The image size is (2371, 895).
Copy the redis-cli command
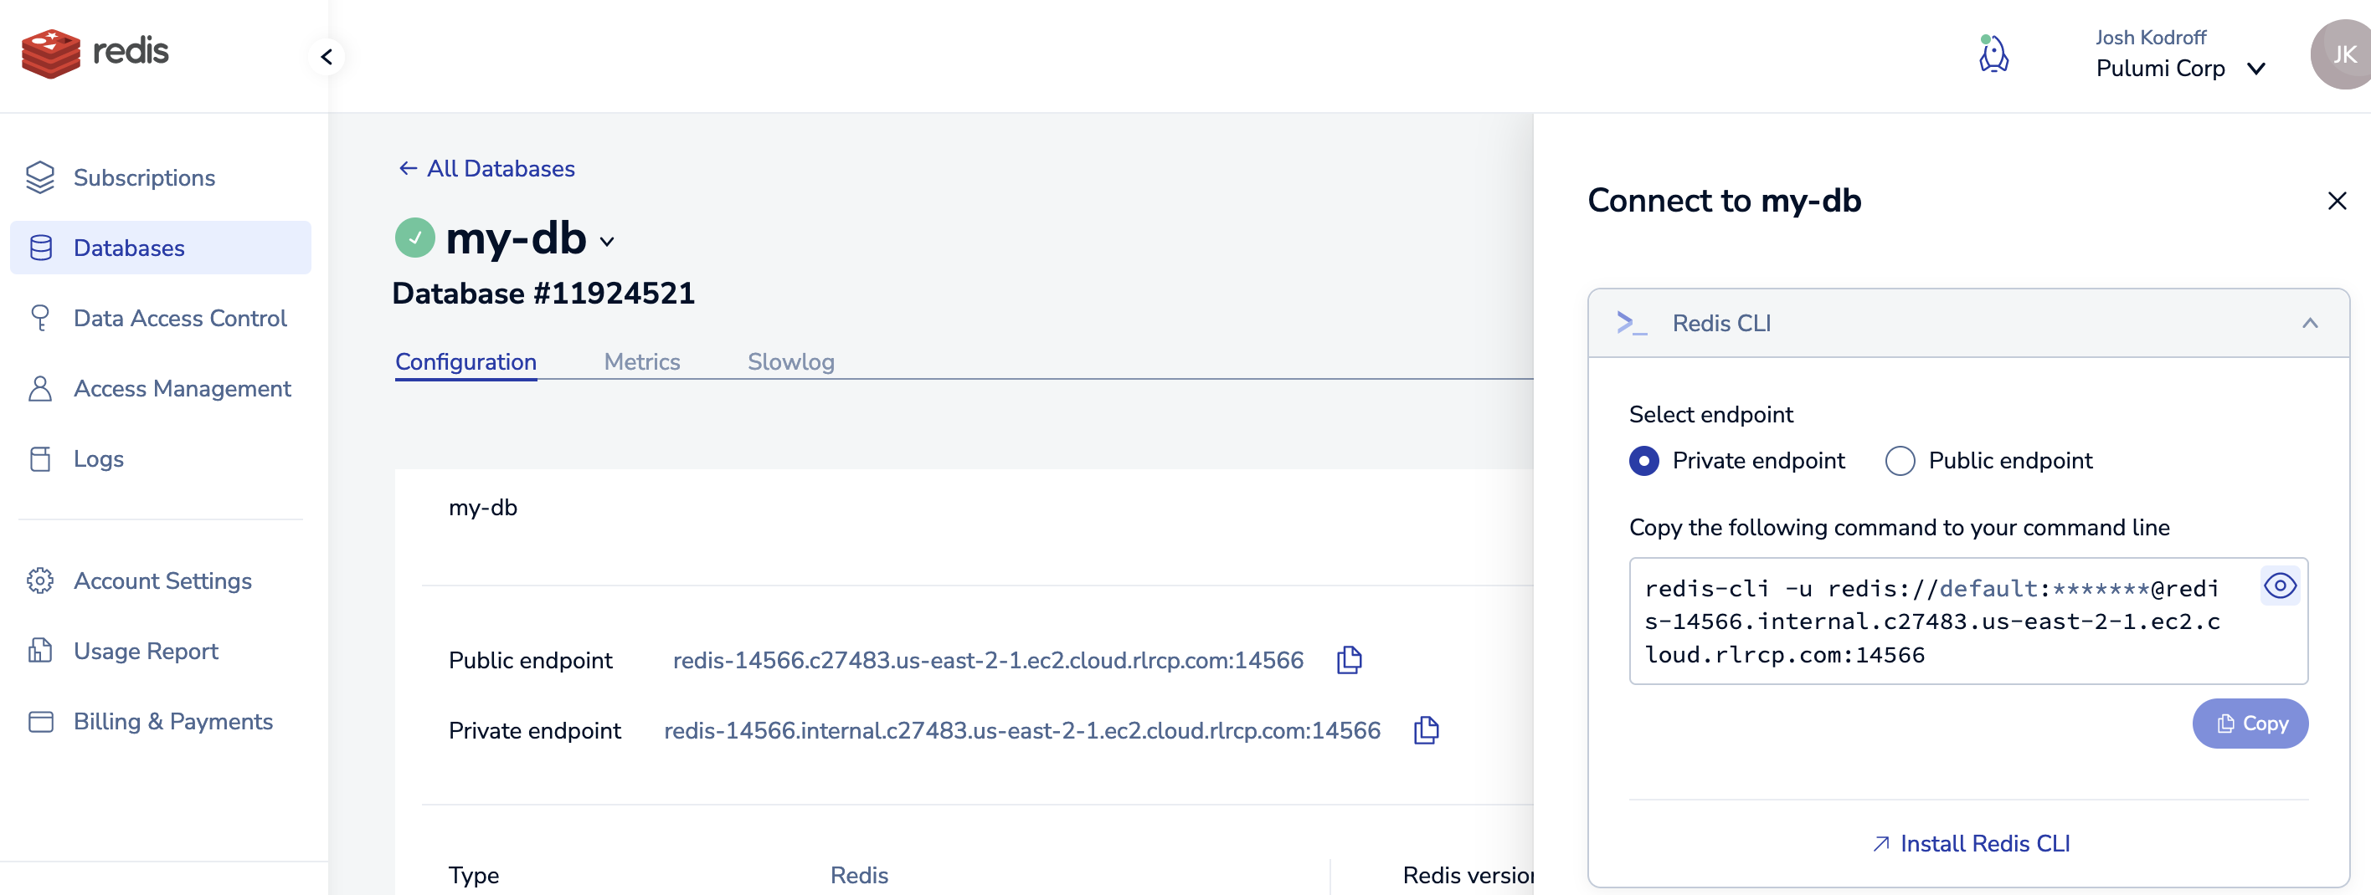click(x=2250, y=723)
